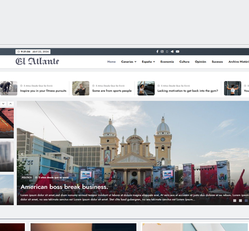Click '5 Años Desde Que Se Envió' above fitness headline
Image resolution: width=249 pixels, height=231 pixels.
[38, 86]
